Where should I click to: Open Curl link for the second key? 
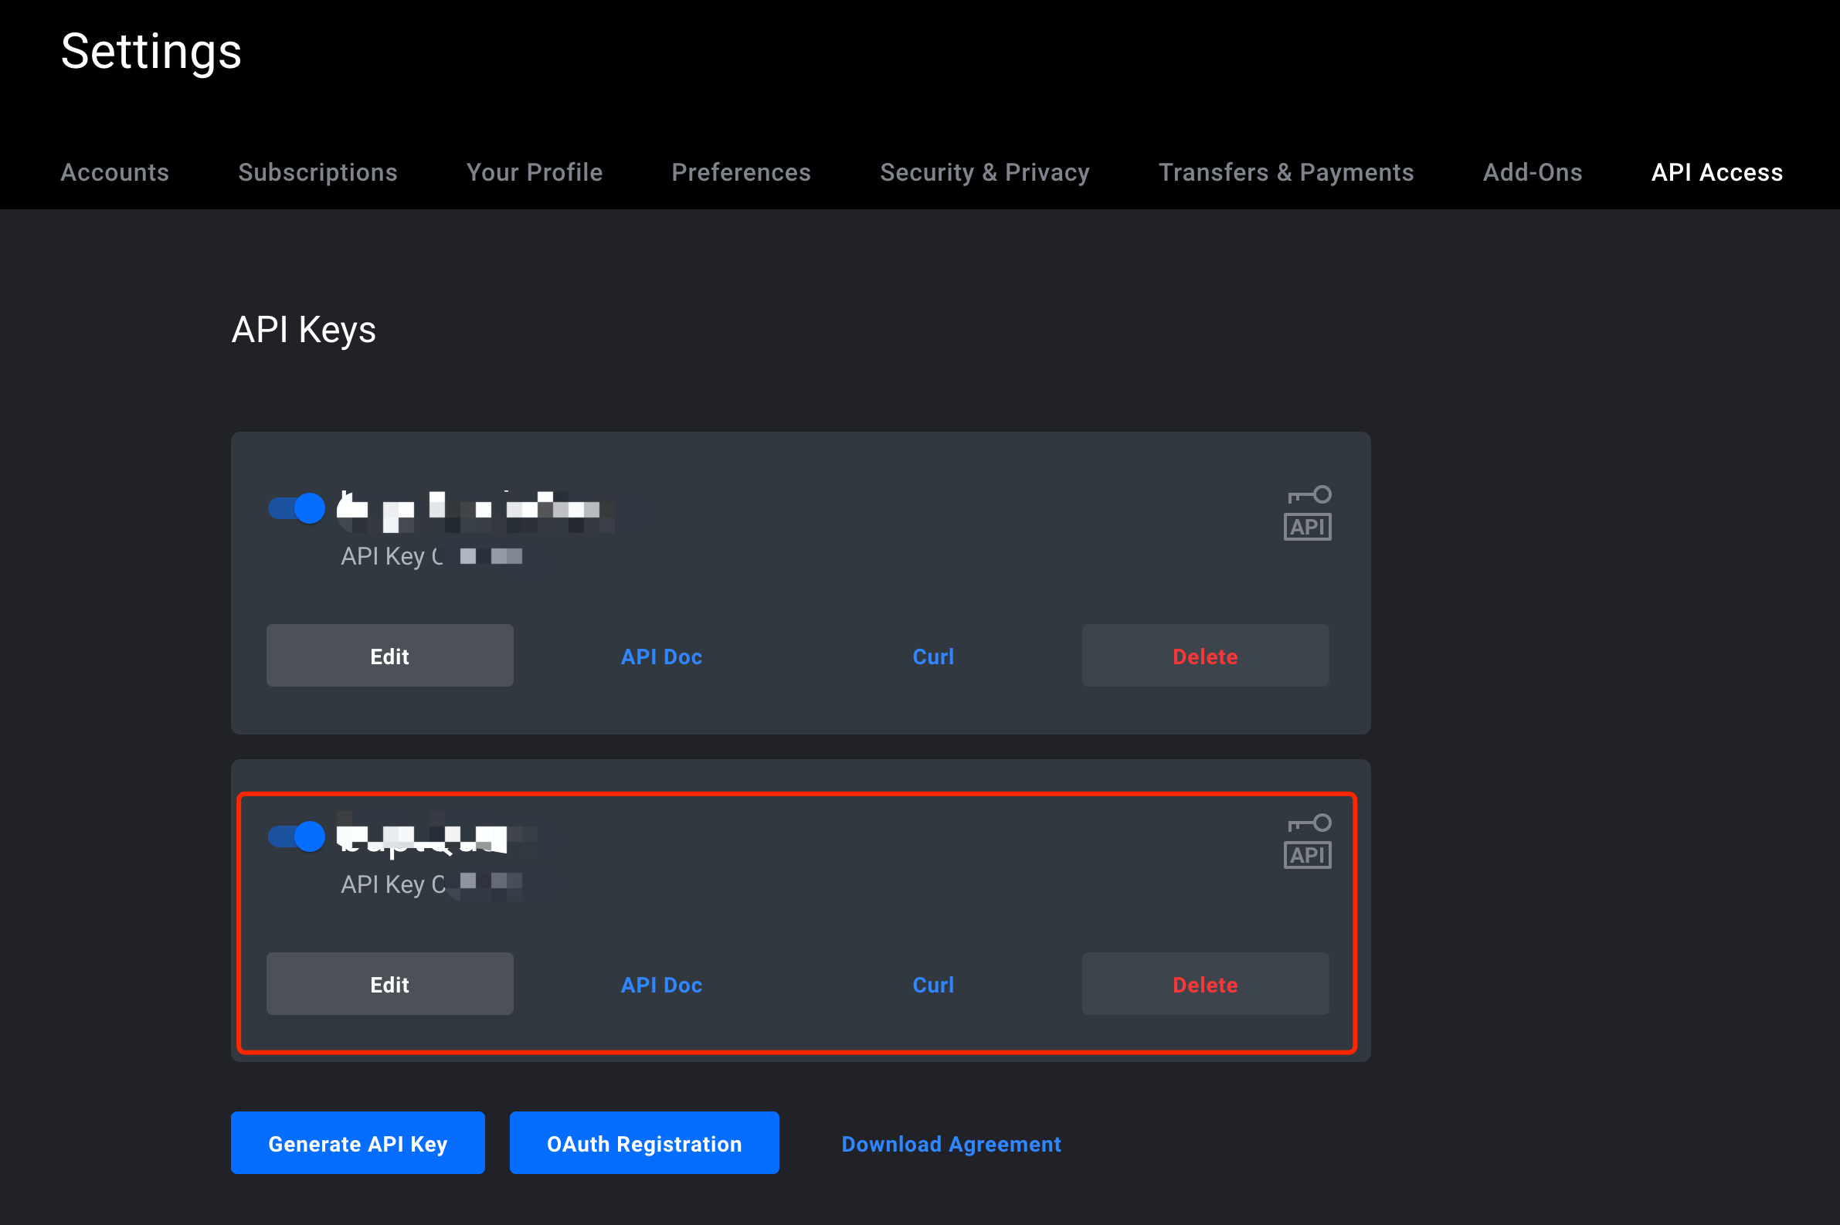(x=933, y=984)
